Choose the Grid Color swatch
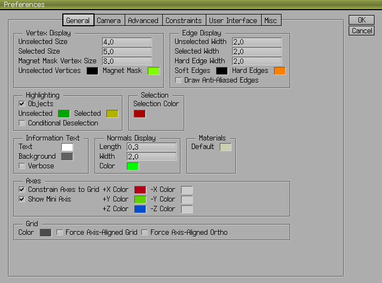Viewport: 382px width, 283px height. pos(46,233)
